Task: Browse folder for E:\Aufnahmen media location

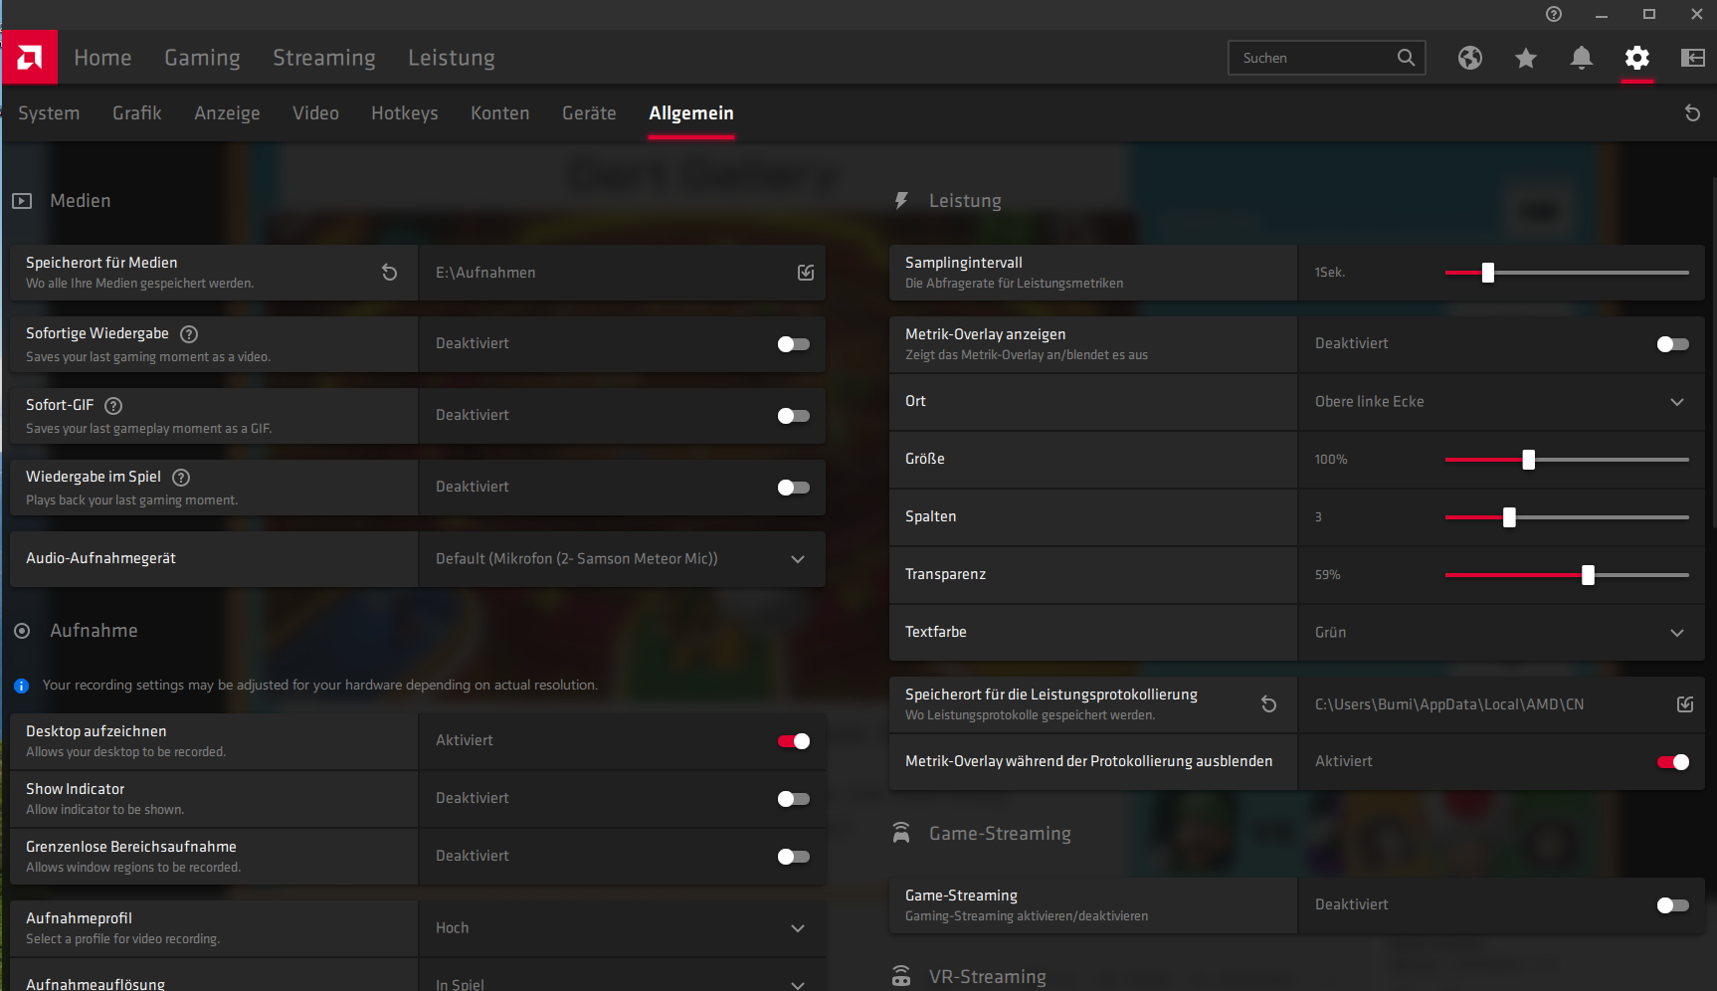Action: tap(806, 273)
